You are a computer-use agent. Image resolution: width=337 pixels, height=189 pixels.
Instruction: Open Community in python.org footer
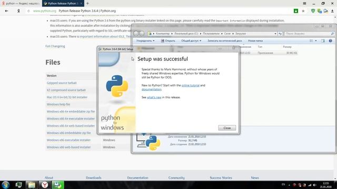tap(176, 178)
